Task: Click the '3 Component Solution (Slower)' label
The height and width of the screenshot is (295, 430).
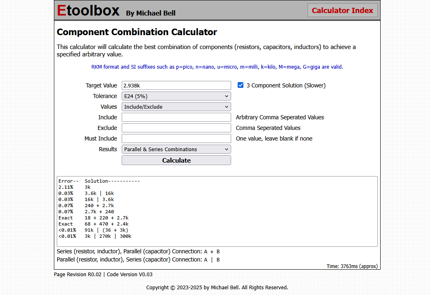Action: point(286,85)
